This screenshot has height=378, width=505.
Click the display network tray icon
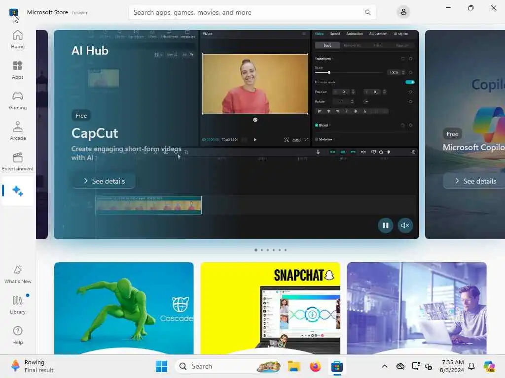[416, 366]
